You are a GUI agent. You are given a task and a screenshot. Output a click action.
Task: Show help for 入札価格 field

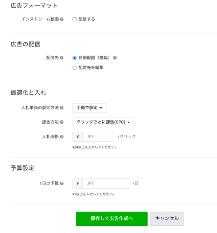click(62, 137)
